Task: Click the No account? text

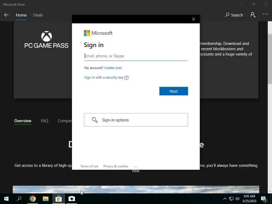Action: tap(94, 68)
